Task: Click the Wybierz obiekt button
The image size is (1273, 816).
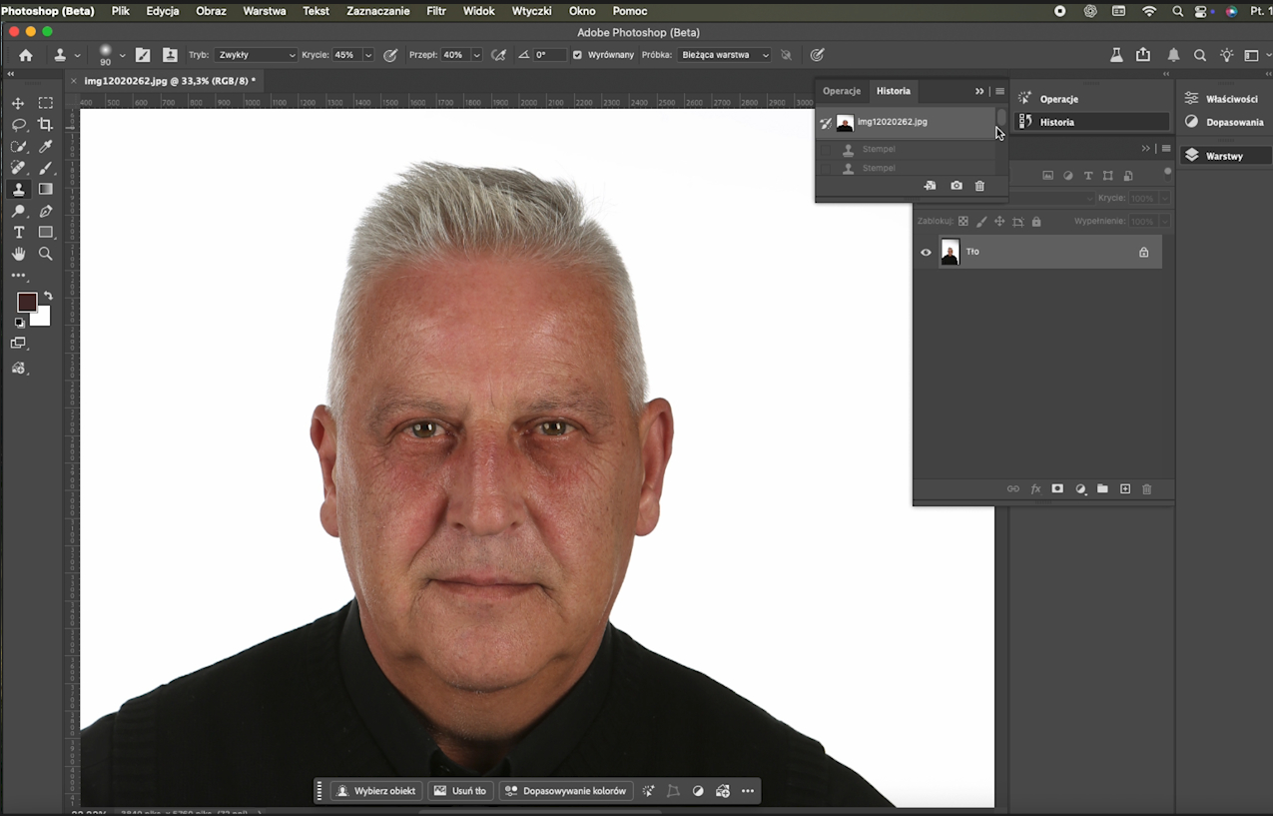Action: [376, 791]
